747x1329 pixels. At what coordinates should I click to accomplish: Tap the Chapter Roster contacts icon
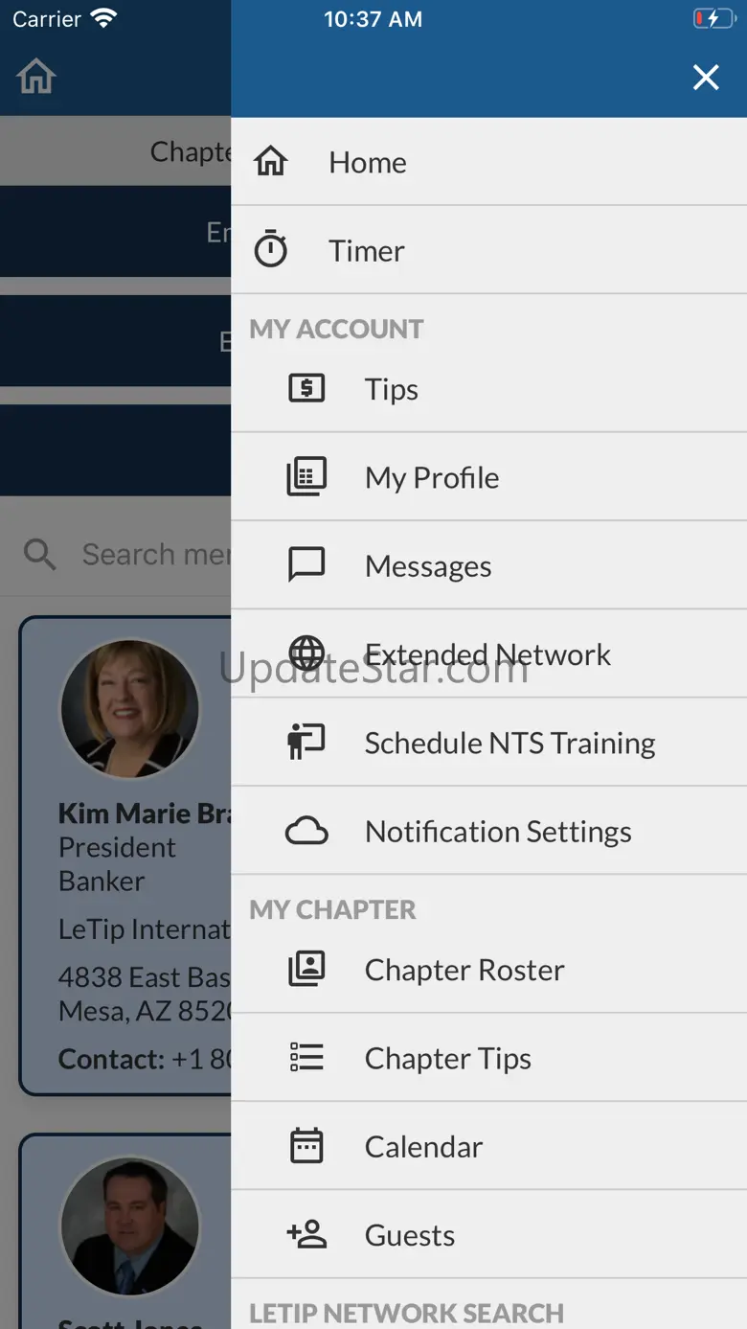(306, 970)
